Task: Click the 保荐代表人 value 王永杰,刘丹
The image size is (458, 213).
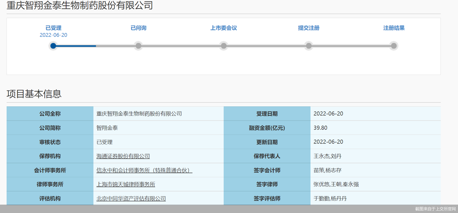Action: [327, 156]
